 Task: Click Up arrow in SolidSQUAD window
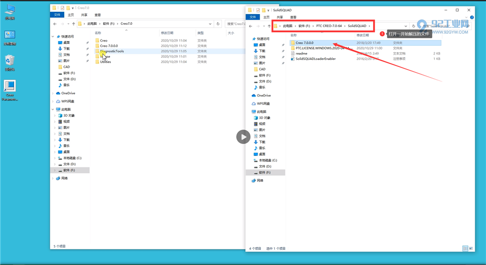pyautogui.click(x=269, y=26)
